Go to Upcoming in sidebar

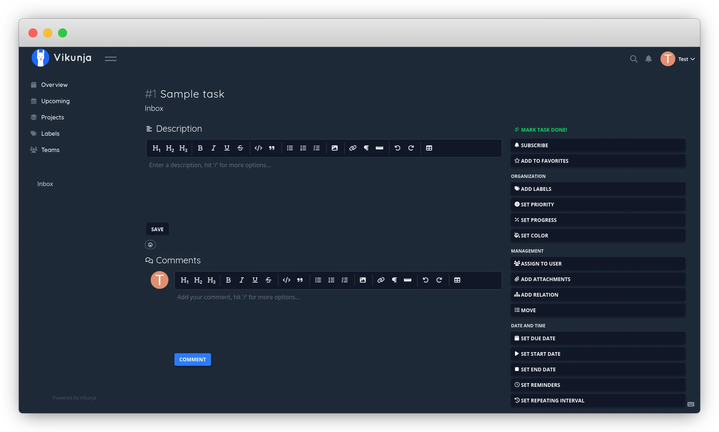[55, 101]
